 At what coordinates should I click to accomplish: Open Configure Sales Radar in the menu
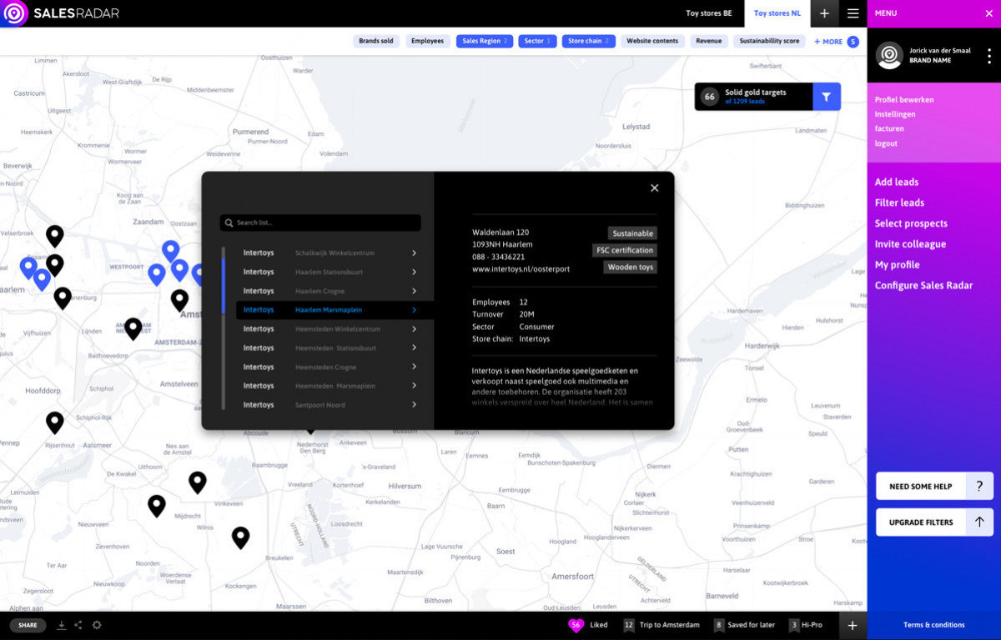click(923, 286)
